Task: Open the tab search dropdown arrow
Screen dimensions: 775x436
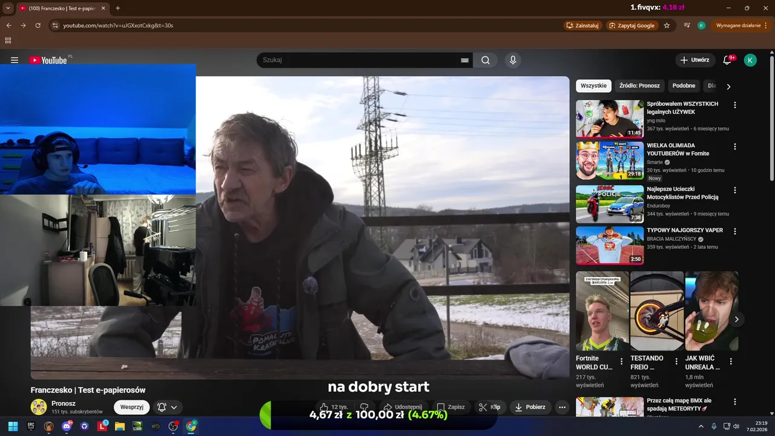Action: (7, 8)
